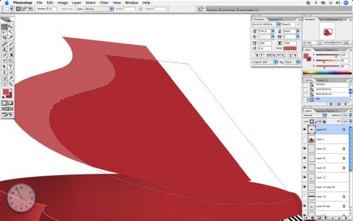
Task: Hide Layer 23 visibility eye
Action: point(305,149)
